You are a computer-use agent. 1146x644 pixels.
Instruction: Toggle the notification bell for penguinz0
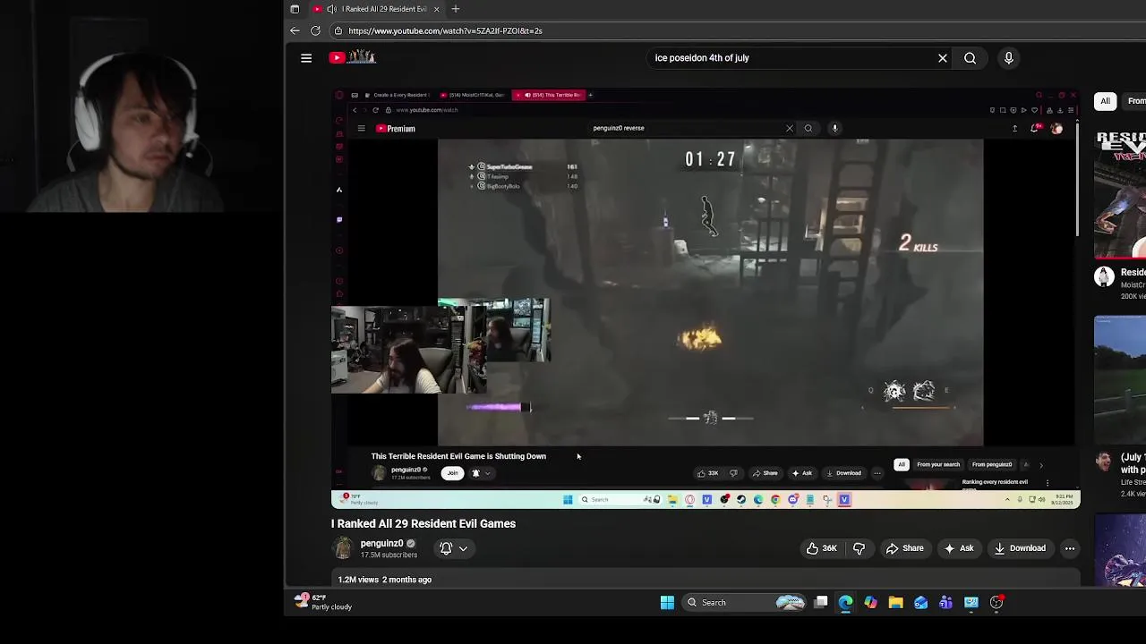click(446, 548)
